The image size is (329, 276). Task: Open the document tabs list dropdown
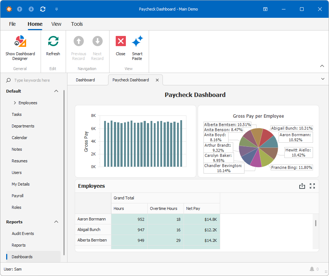tap(323, 79)
